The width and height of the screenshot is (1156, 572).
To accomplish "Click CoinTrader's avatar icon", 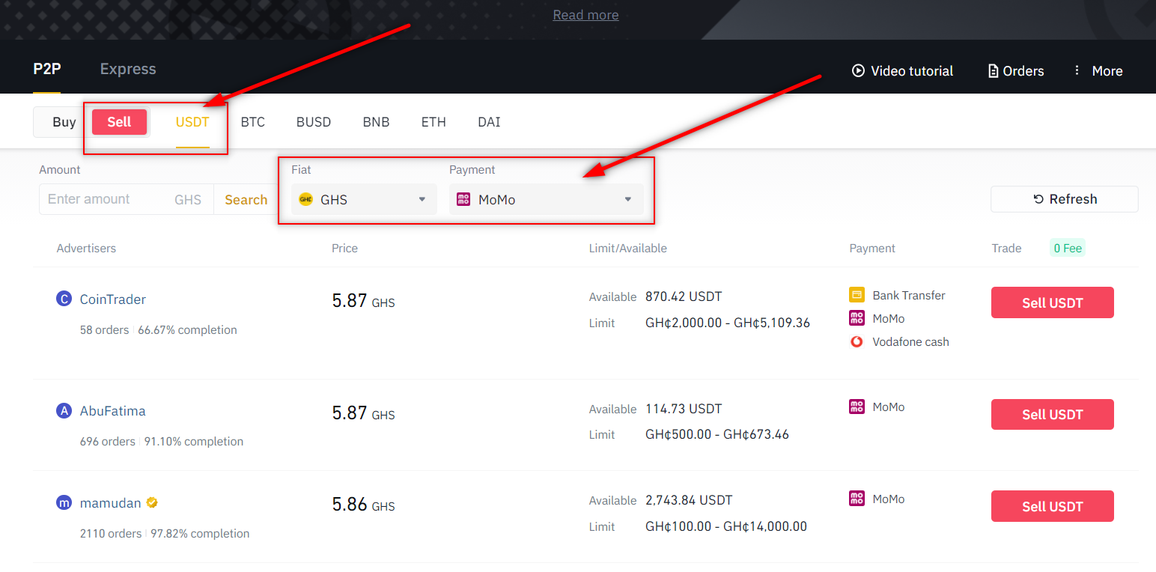I will pyautogui.click(x=64, y=299).
